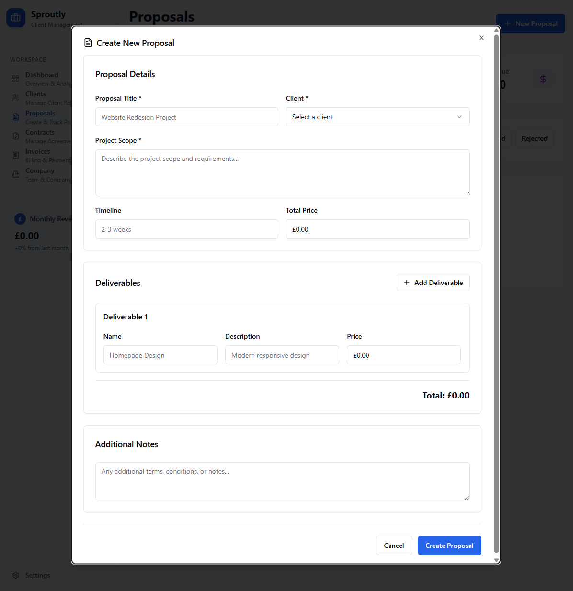Click the Clients people icon
The width and height of the screenshot is (573, 591).
[x=16, y=98]
